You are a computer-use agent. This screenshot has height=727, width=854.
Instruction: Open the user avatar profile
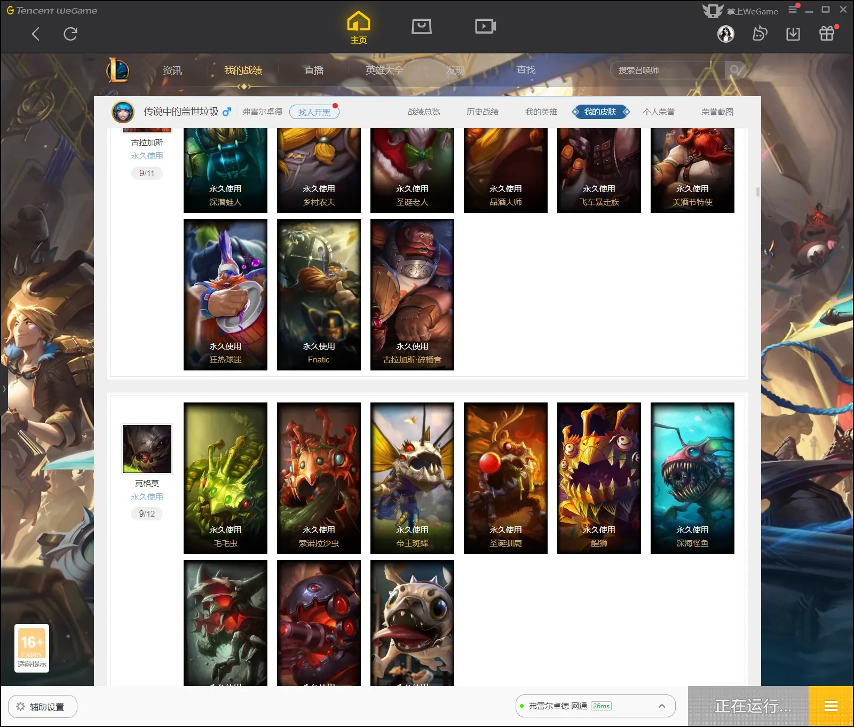tap(726, 34)
